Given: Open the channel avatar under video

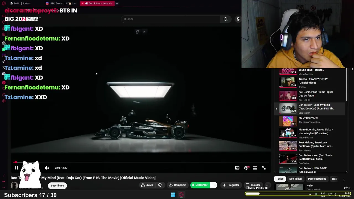Looking at the screenshot, I should (14, 185).
